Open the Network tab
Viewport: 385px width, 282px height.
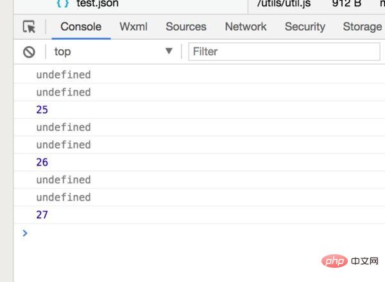[246, 27]
